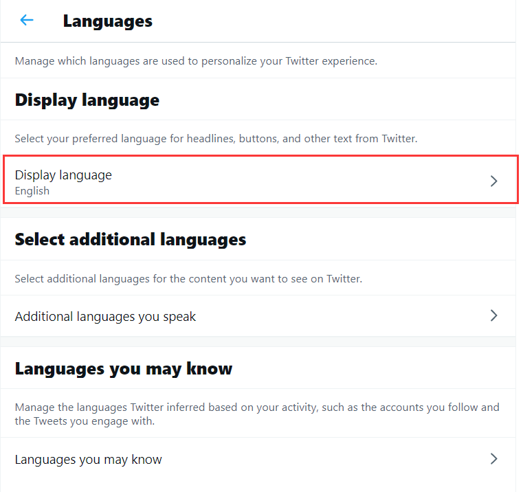Click the 'Display language' label in the row

(63, 175)
